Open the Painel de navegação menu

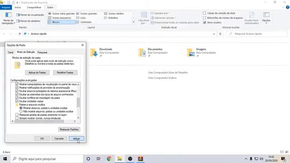(8, 18)
